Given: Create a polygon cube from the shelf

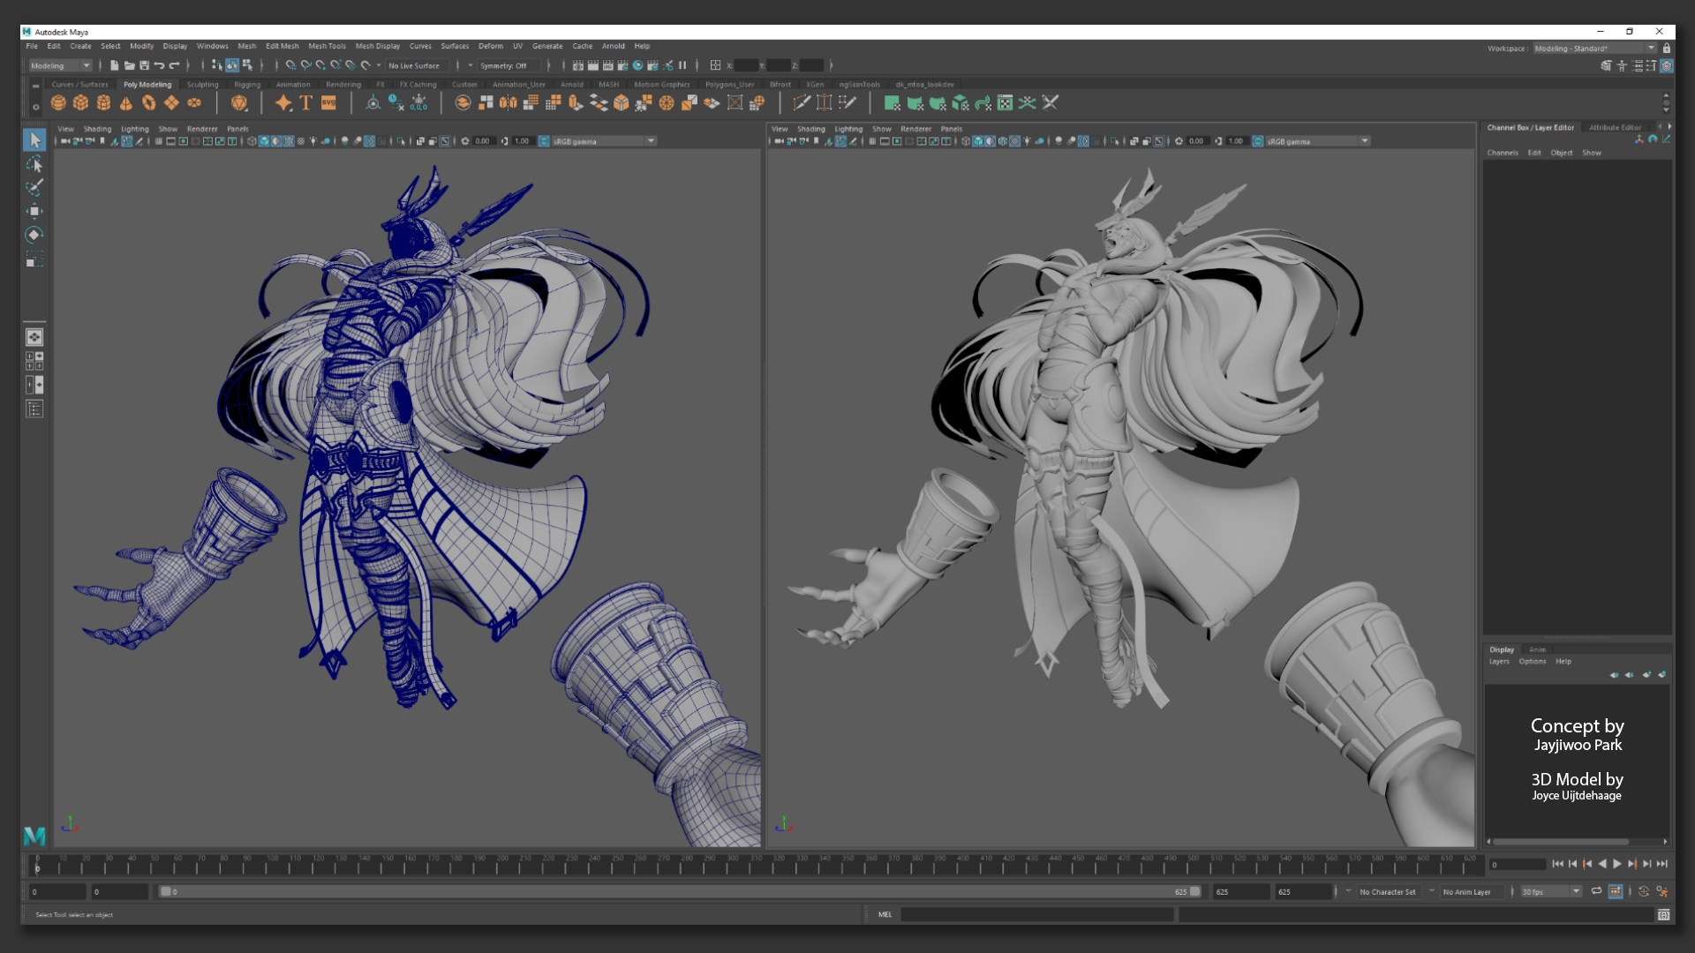Looking at the screenshot, I should click(x=81, y=103).
